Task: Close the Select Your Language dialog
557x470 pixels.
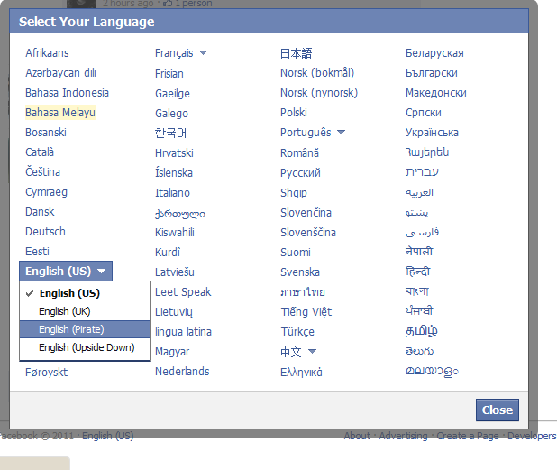Action: [x=497, y=410]
